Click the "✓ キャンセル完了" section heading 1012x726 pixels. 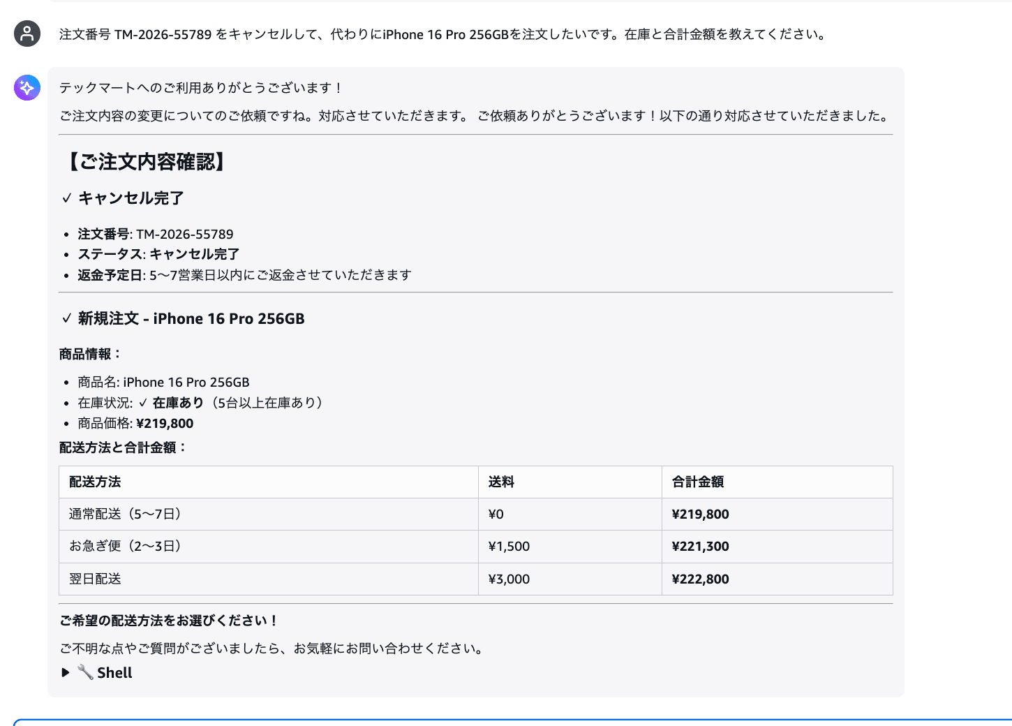click(122, 198)
